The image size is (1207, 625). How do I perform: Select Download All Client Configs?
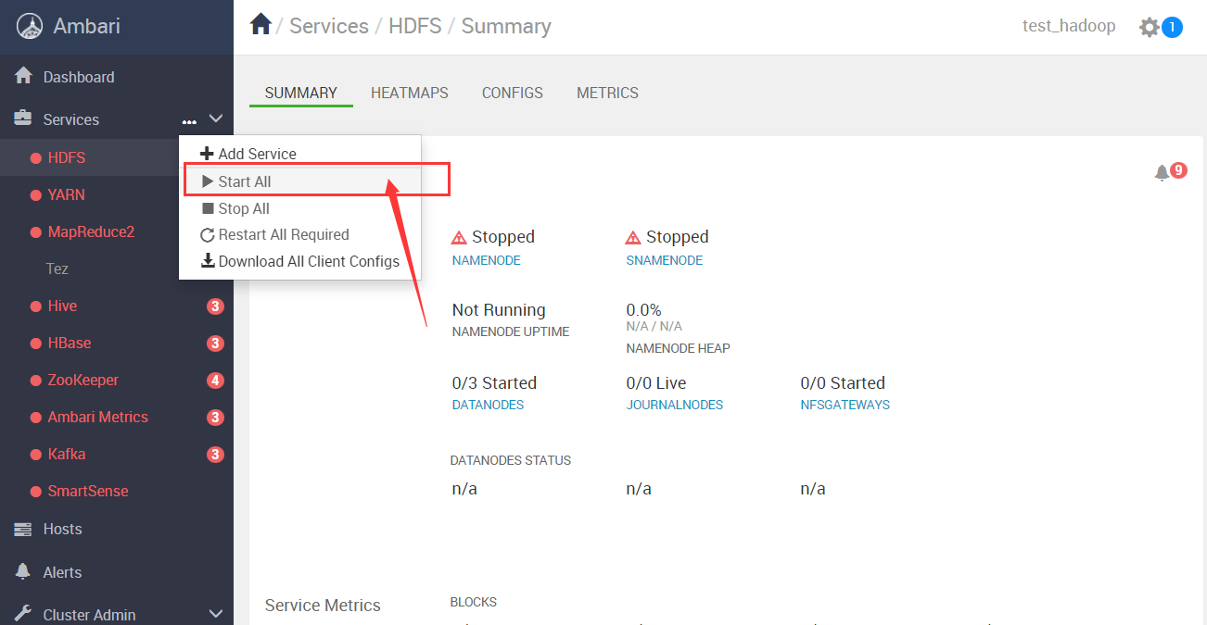click(308, 261)
